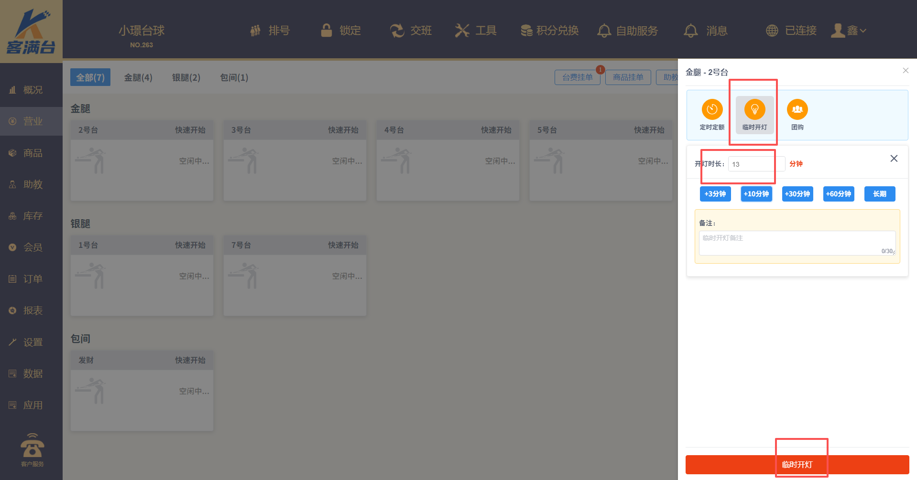917x480 pixels.
Task: Open the 客户服务 telephone icon
Action: point(32,446)
